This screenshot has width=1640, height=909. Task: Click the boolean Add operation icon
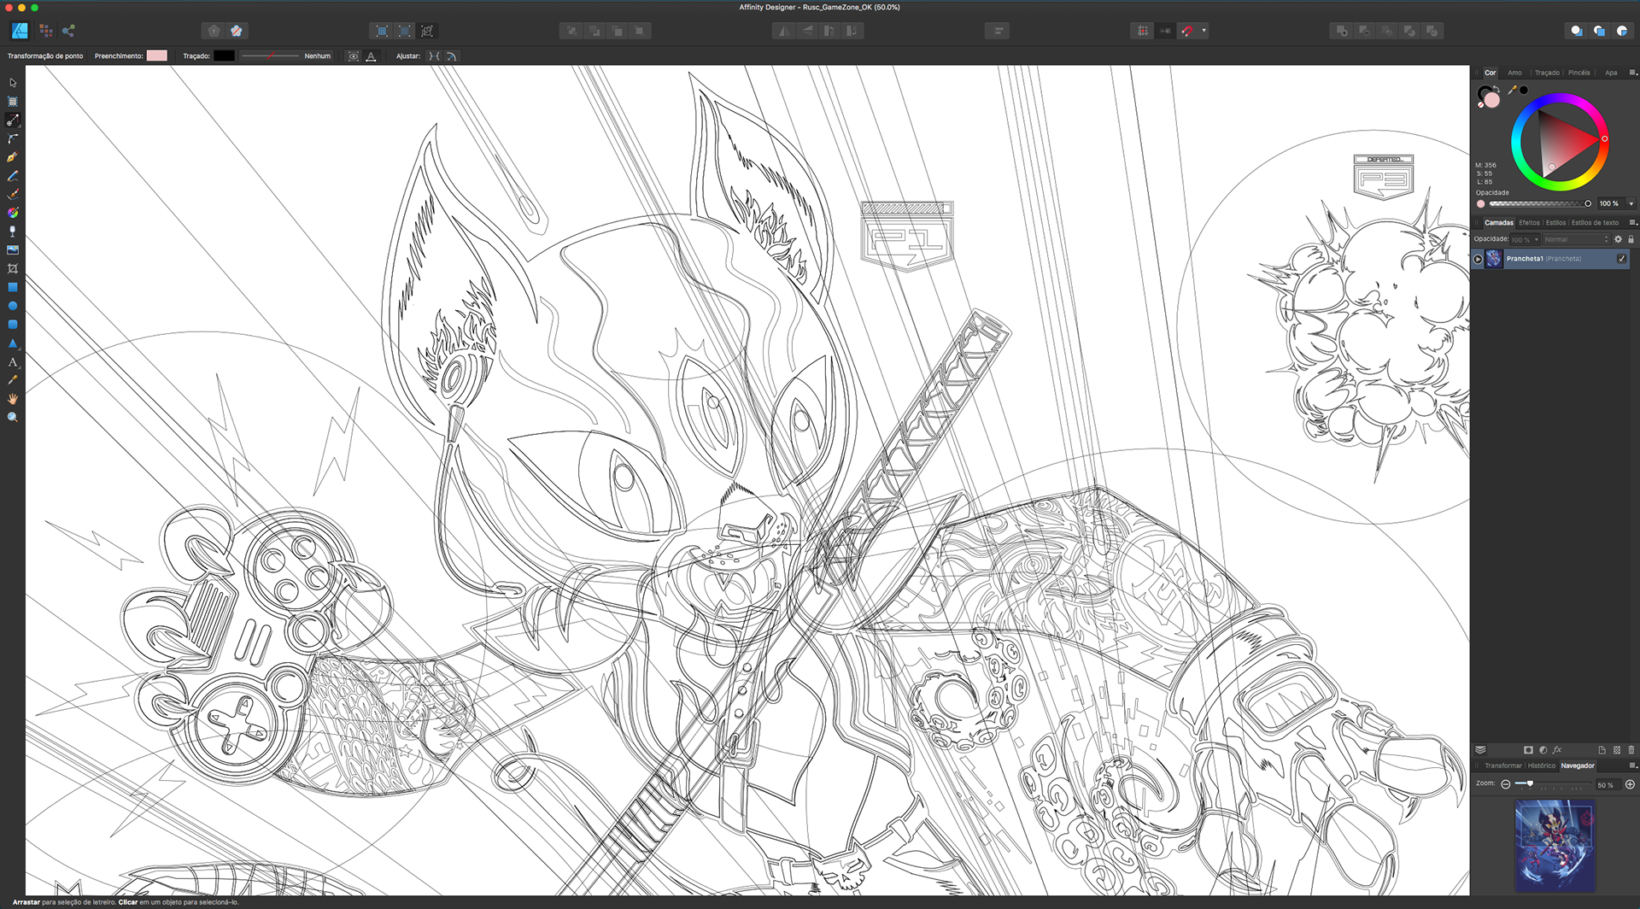1342,31
